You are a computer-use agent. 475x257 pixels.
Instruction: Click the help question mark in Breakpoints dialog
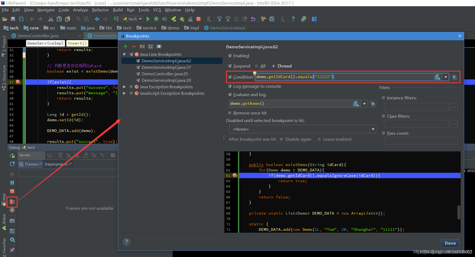tap(127, 242)
